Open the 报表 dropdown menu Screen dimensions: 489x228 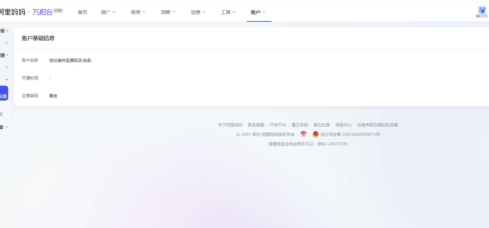(x=138, y=12)
